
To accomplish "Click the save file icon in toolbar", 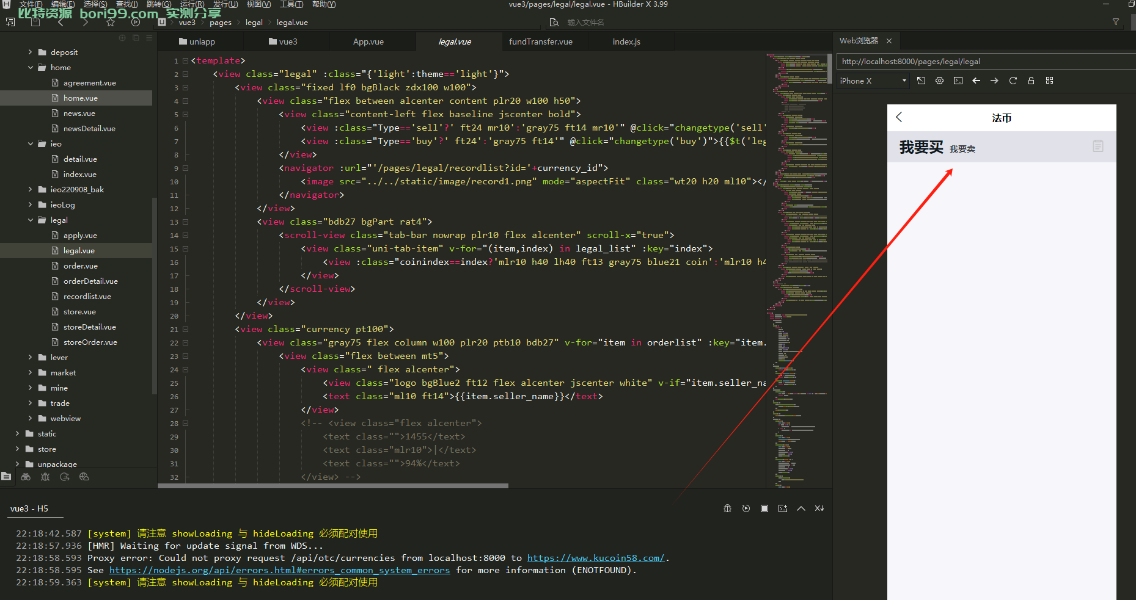I will point(35,23).
